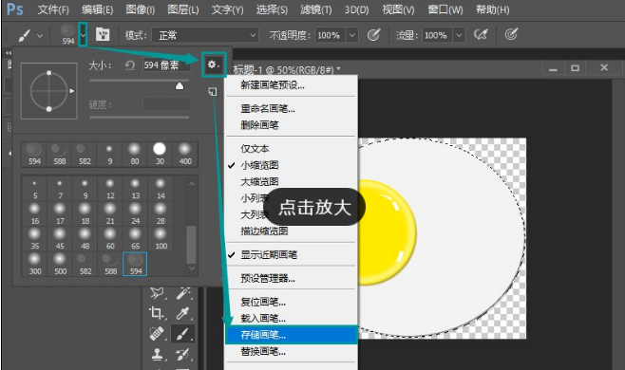Choose 复位画笔... menu entry
This screenshot has height=370, width=625.
tap(263, 302)
